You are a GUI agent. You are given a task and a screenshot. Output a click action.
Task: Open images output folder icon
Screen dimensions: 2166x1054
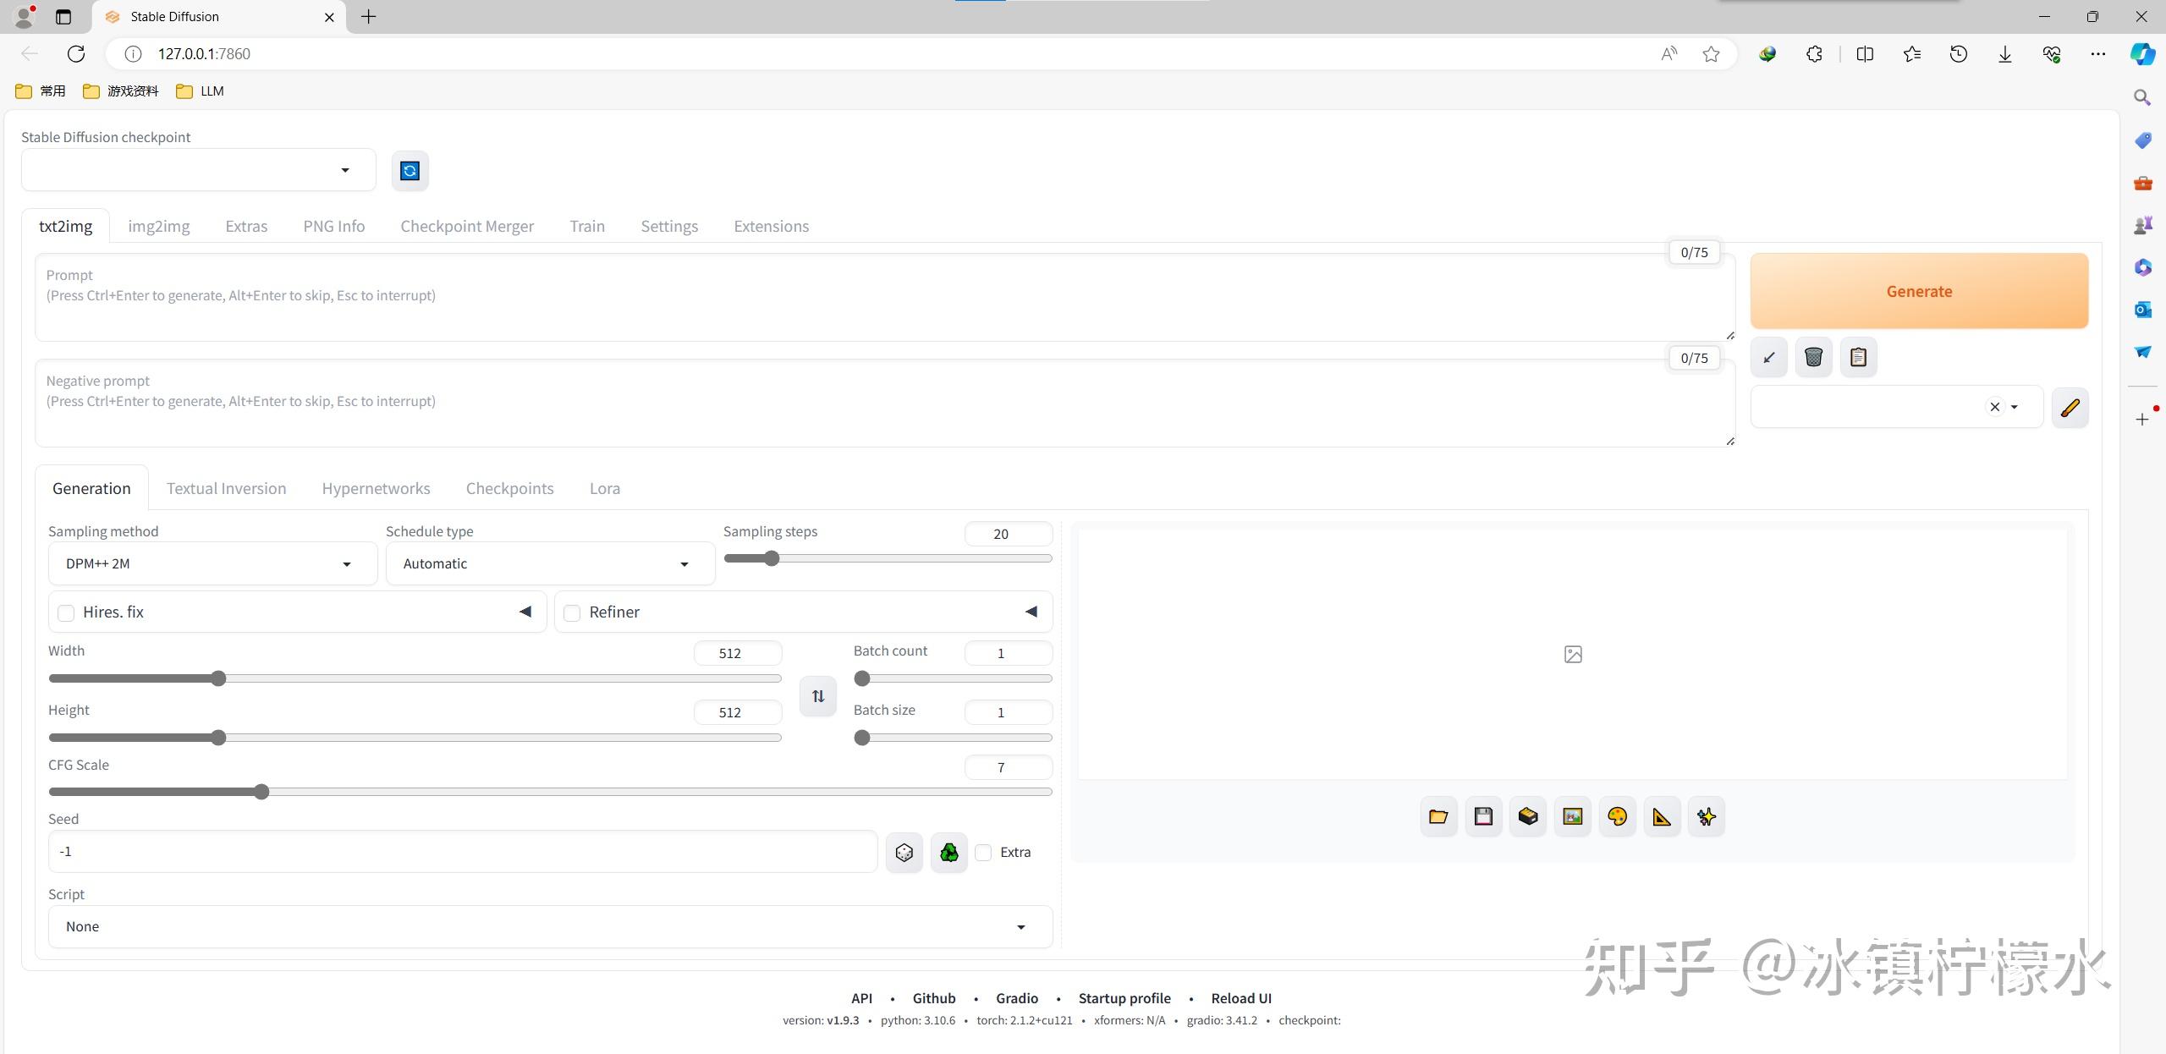(x=1438, y=816)
